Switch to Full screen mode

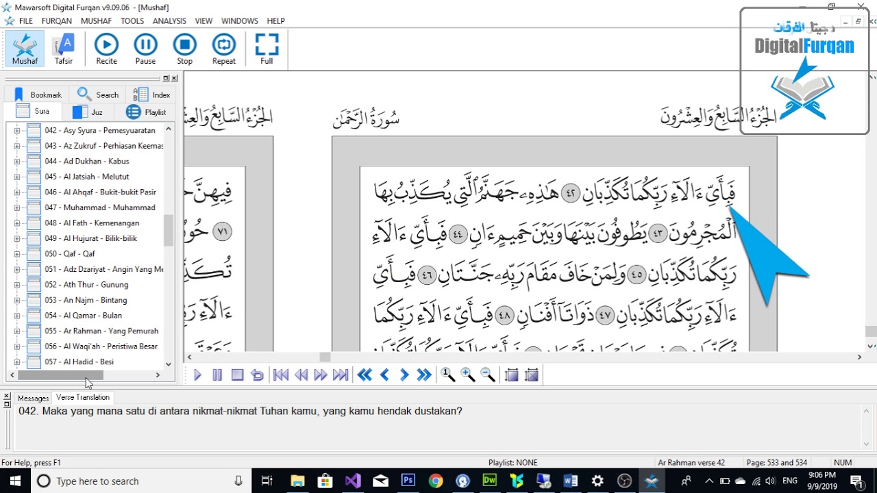[x=267, y=49]
